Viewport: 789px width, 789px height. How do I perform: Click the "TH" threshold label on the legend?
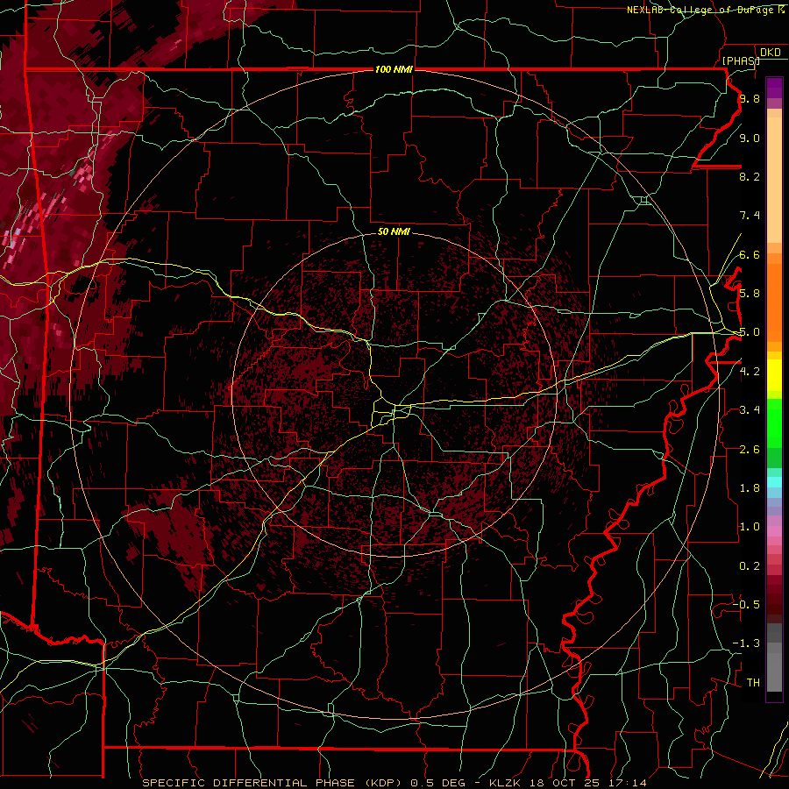point(753,683)
